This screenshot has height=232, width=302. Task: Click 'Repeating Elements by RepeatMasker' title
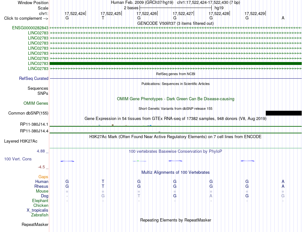click(x=175, y=220)
